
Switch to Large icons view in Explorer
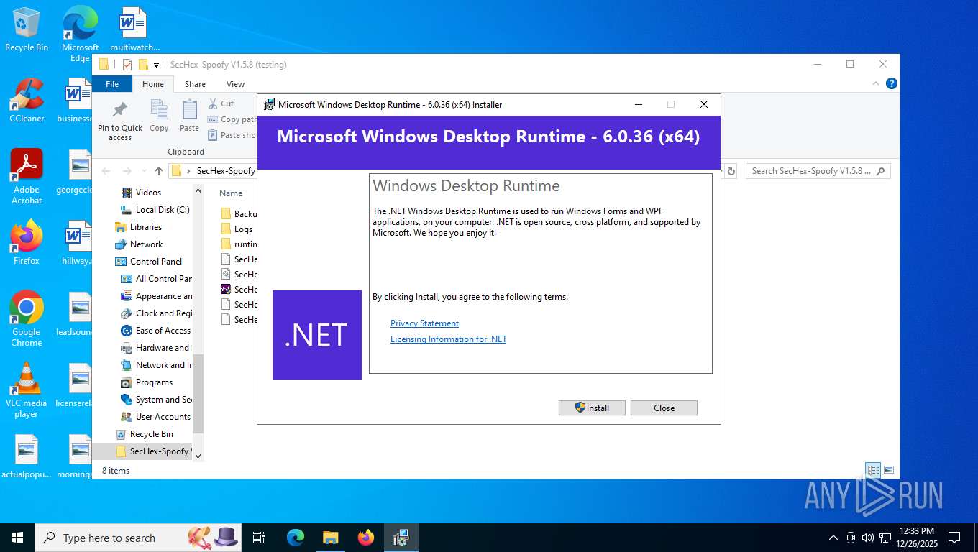pos(889,470)
